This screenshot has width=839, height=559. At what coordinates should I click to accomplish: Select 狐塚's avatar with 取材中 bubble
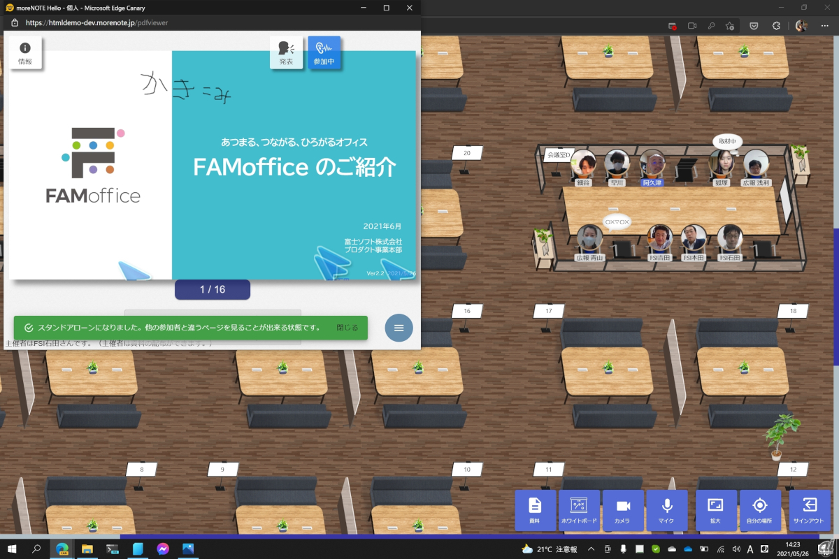pyautogui.click(x=722, y=164)
